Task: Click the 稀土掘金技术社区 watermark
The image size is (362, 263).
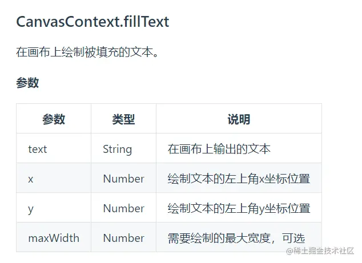Action: point(320,251)
